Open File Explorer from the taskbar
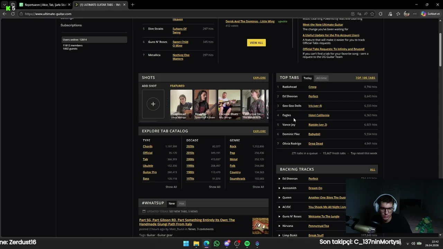This screenshot has height=249, width=443. [196, 243]
